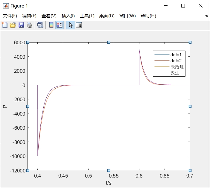This screenshot has width=210, height=188.
Task: Open the Property Inspector toolbar icon
Action: (x=79, y=25)
